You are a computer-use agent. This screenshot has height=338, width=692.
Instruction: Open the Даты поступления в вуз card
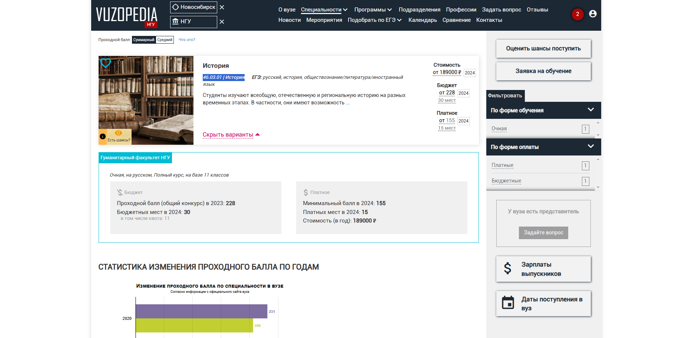pos(543,304)
